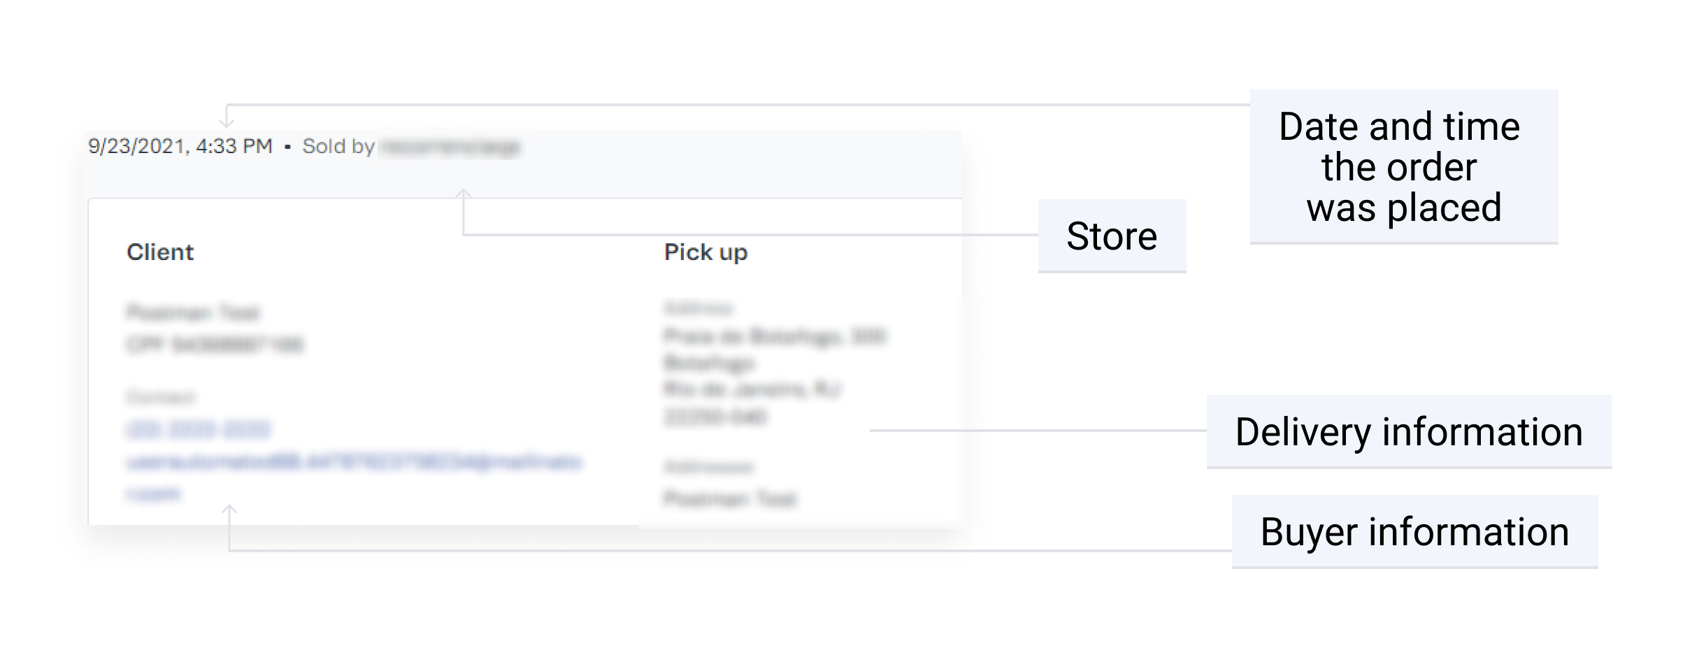Screen dimensions: 1699x655
Task: Click the blurred postal code line
Action: point(715,417)
